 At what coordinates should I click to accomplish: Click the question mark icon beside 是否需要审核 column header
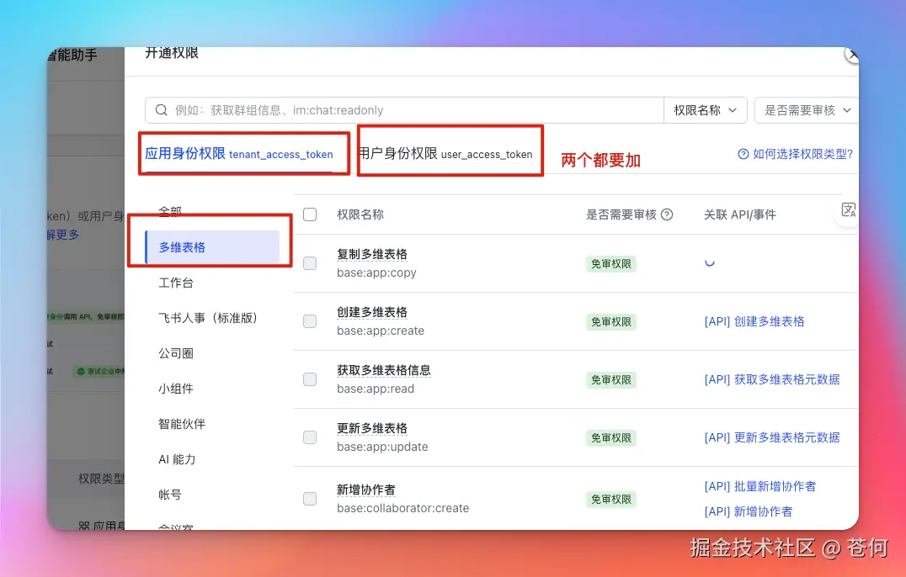(x=666, y=214)
